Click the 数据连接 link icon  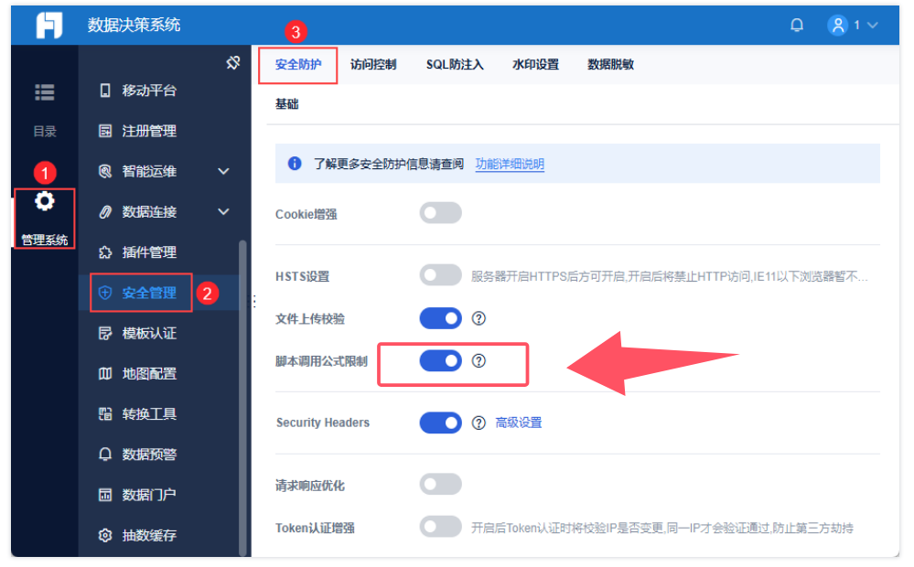(105, 211)
